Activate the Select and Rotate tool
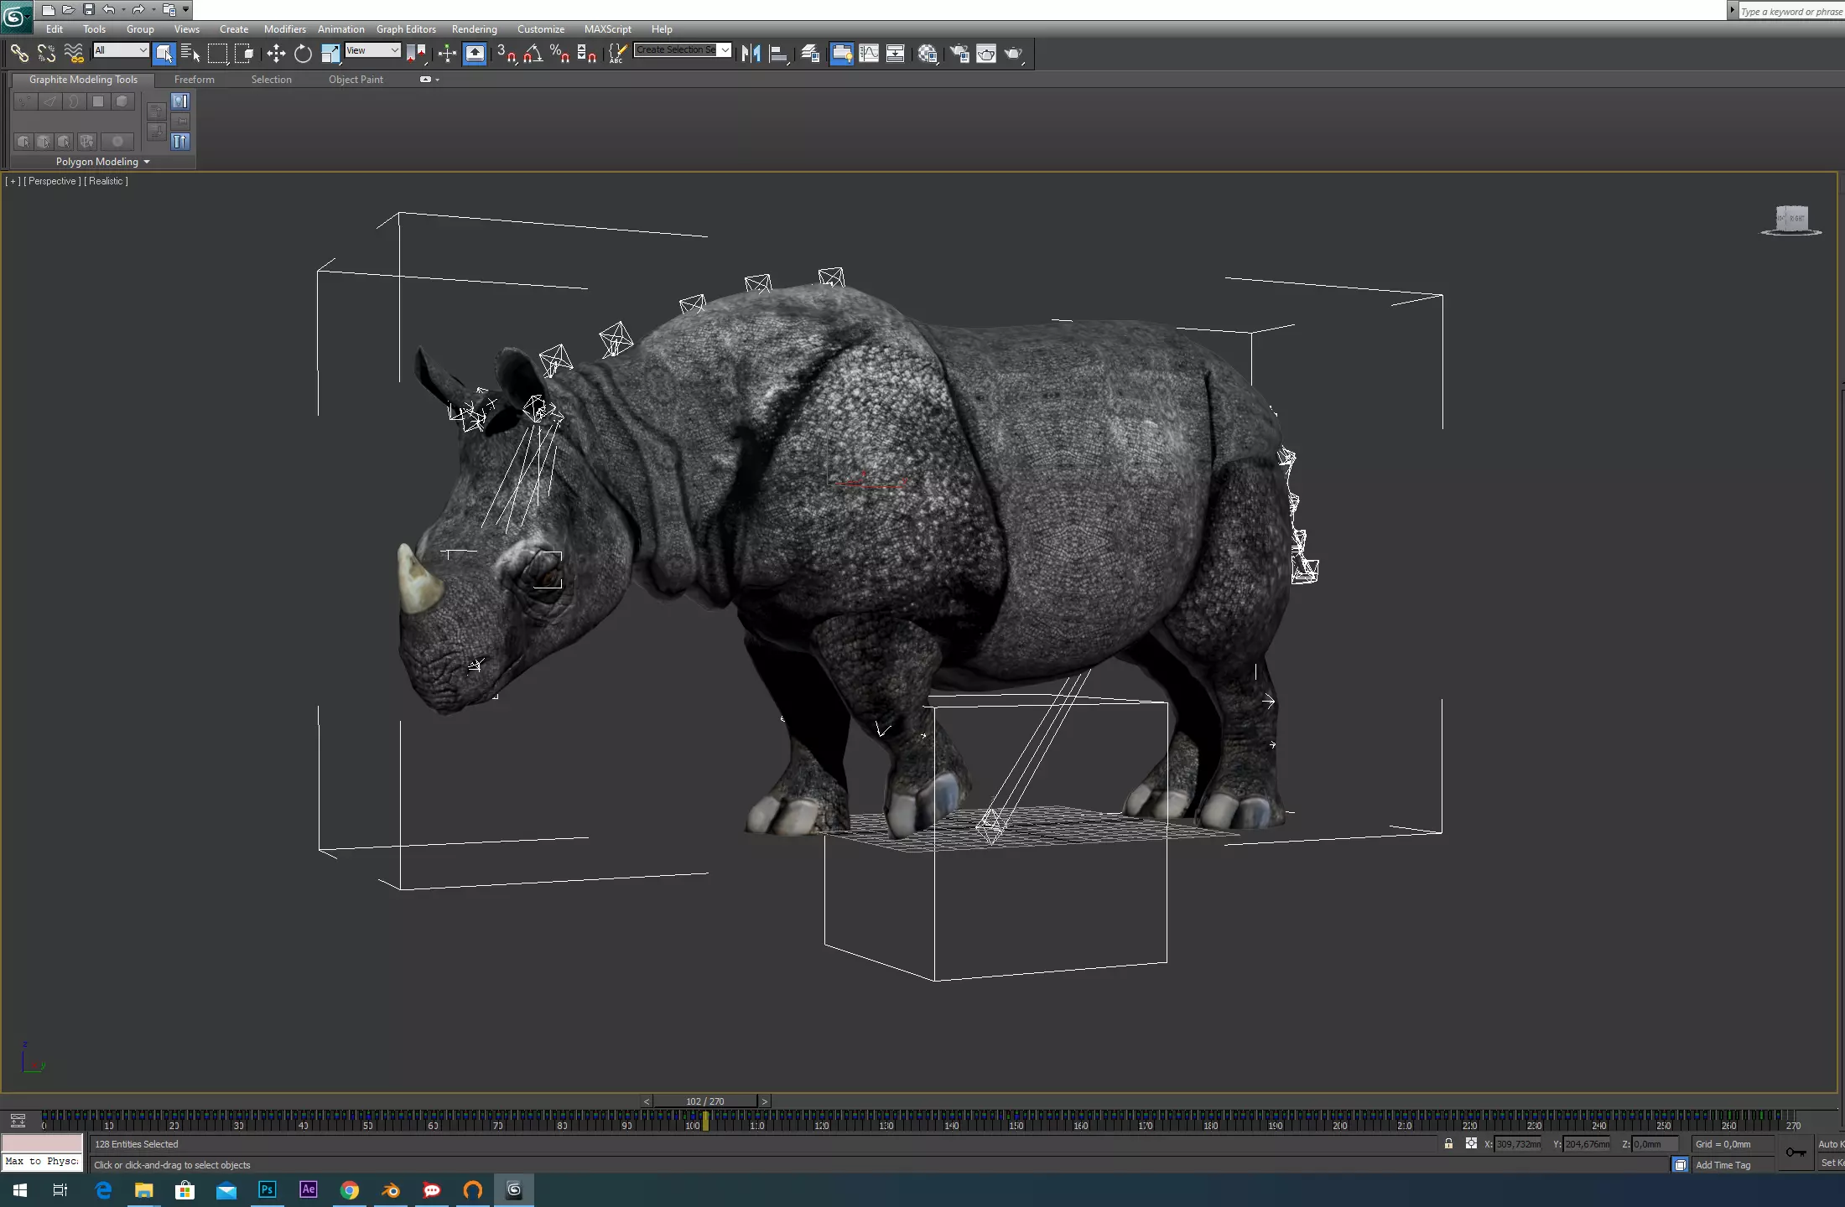The image size is (1845, 1207). pyautogui.click(x=303, y=54)
